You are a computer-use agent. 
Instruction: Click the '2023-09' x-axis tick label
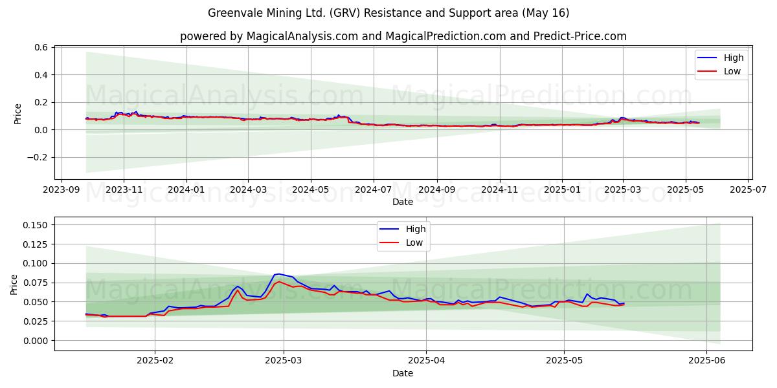[x=62, y=189]
